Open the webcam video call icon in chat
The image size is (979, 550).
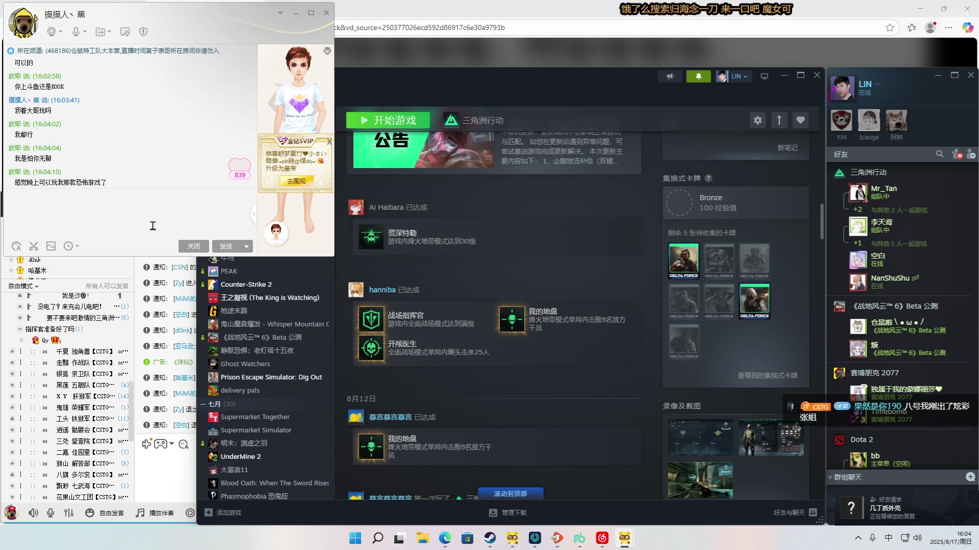point(51,32)
